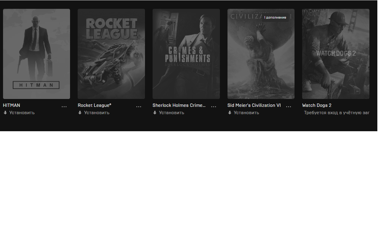The width and height of the screenshot is (381, 239).
Task: Click the Установить label for Rocket League
Action: (97, 113)
